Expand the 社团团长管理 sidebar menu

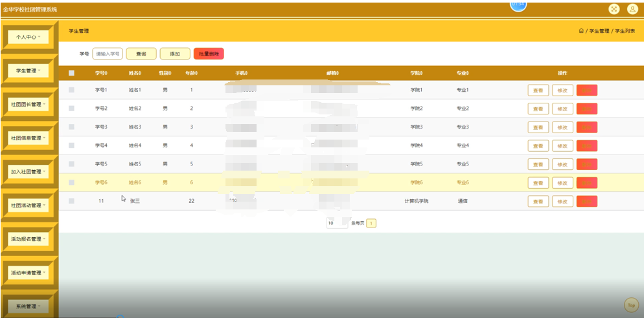29,104
